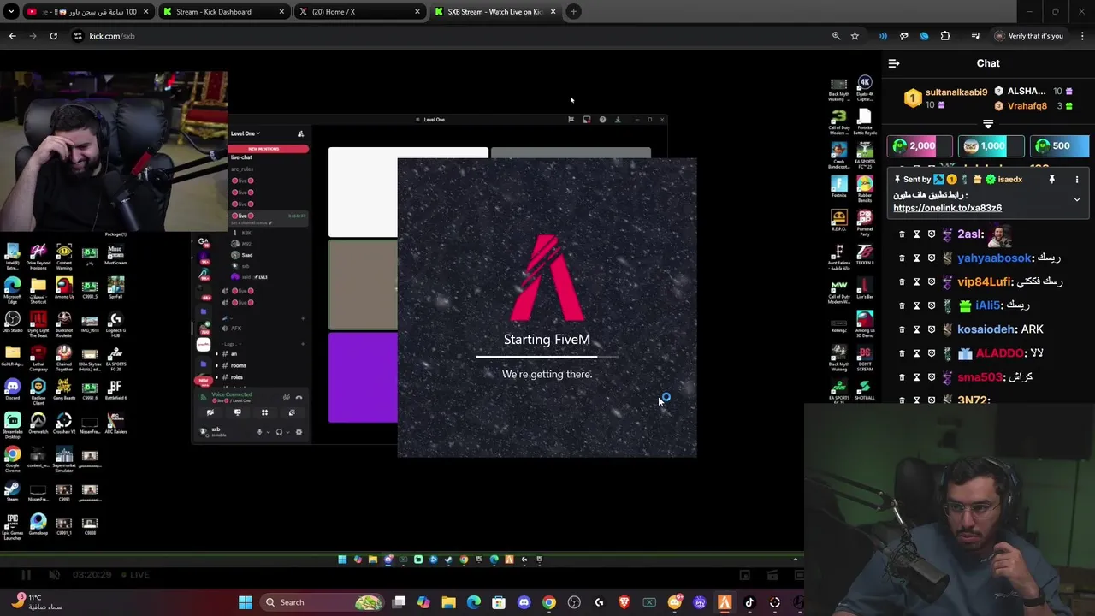Switch to the Home / X tab
Image resolution: width=1095 pixels, height=616 pixels.
point(358,12)
